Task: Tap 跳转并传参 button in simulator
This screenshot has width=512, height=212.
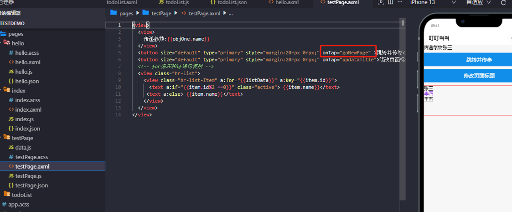Action: [468, 60]
